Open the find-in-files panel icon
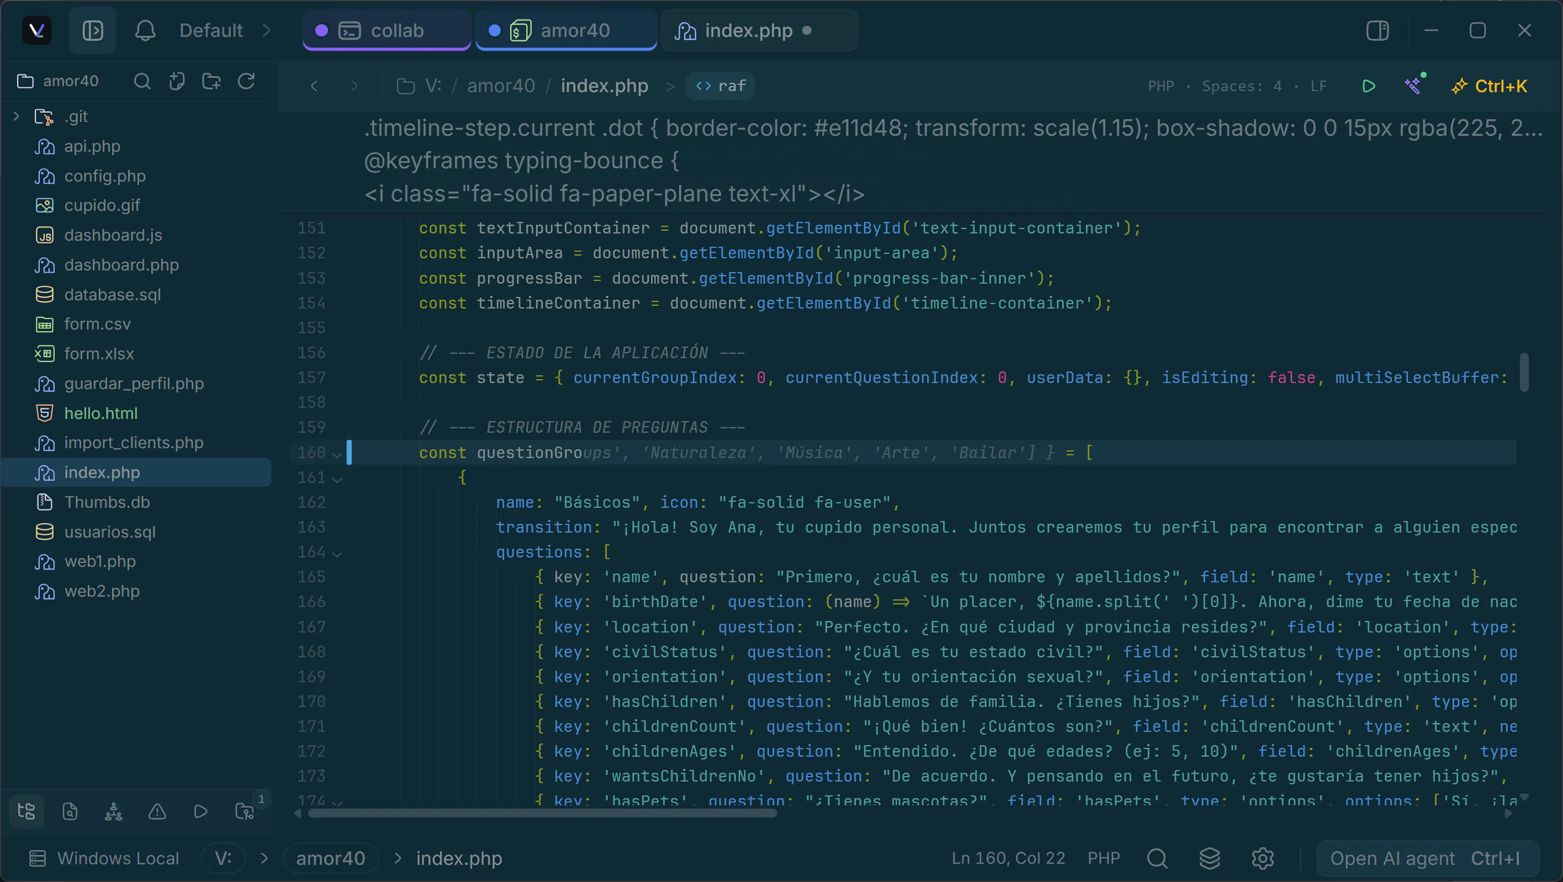 point(70,811)
